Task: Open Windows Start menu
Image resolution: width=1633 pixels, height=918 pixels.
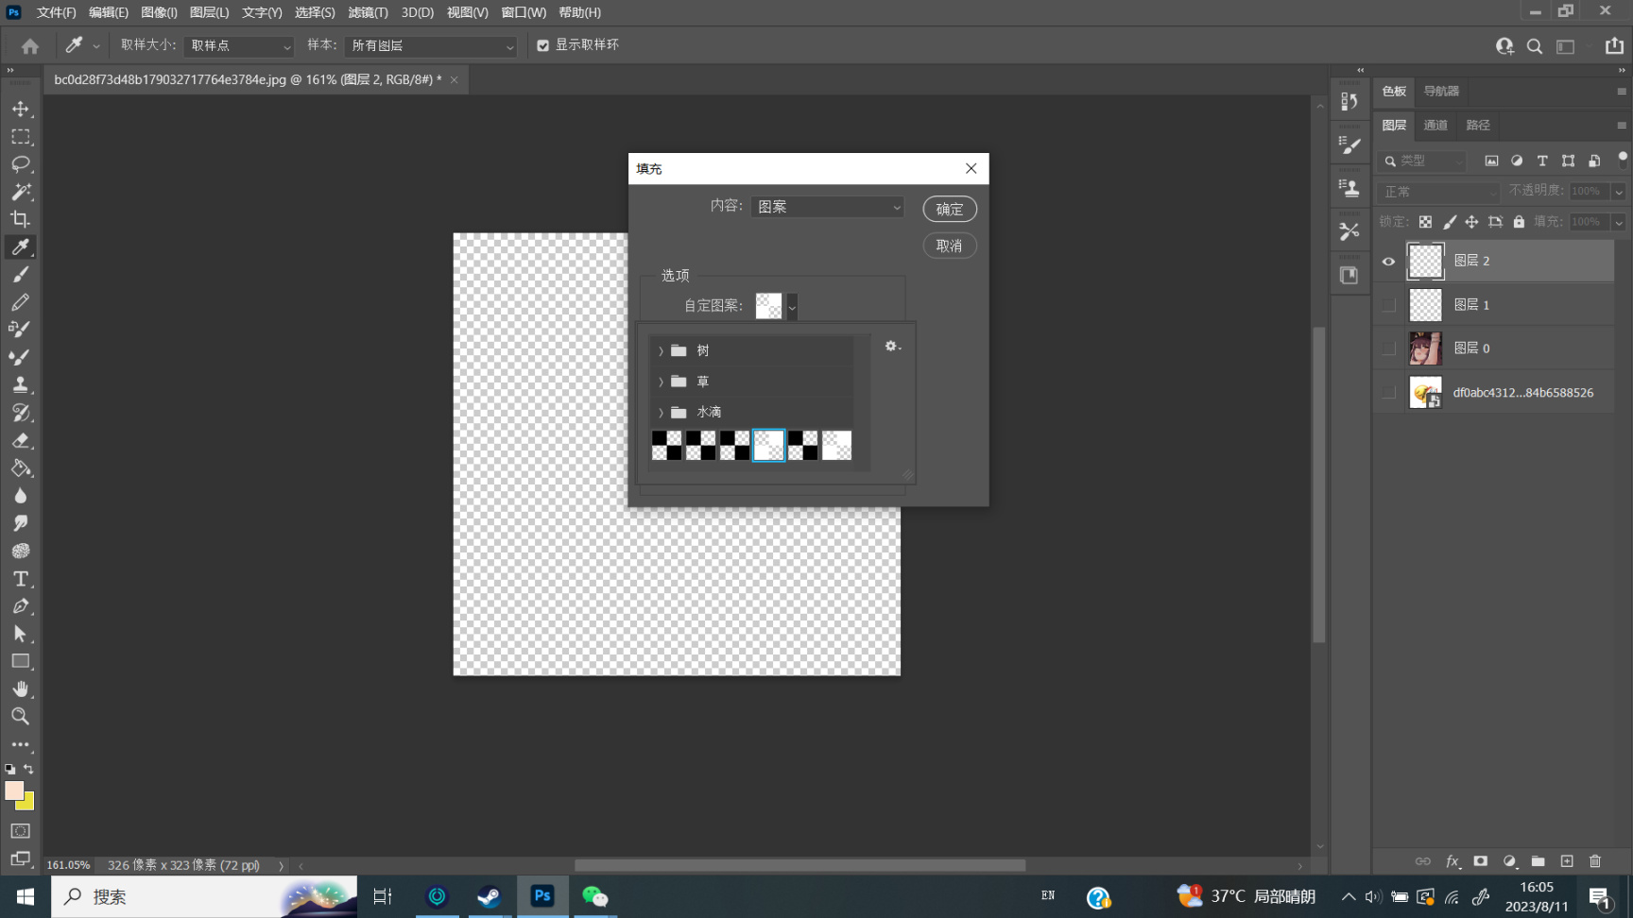Action: coord(26,896)
